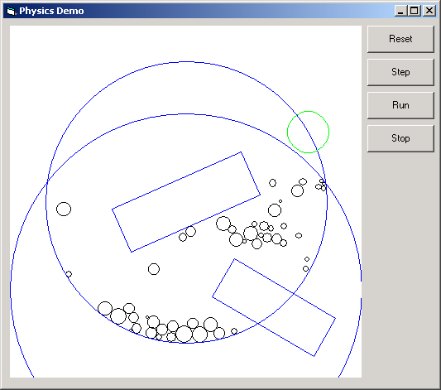Click inside the lower-right tilted blue rectangle
This screenshot has height=390, width=441.
(274, 307)
